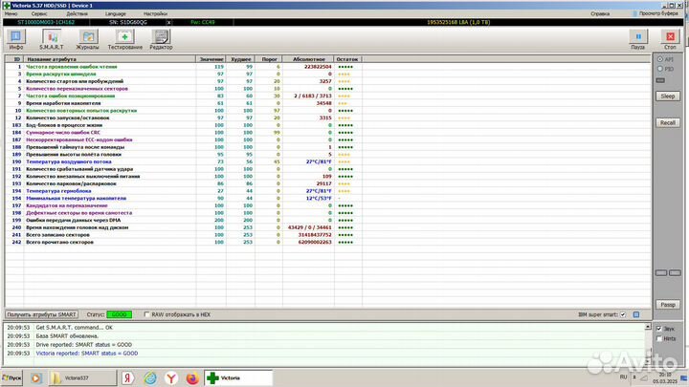Viewport: 689px width, 387px height.
Task: Open the Сервис menu
Action: click(x=39, y=13)
